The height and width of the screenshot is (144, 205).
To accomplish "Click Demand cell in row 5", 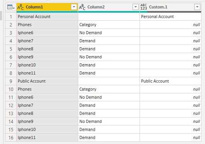I will [x=109, y=49].
